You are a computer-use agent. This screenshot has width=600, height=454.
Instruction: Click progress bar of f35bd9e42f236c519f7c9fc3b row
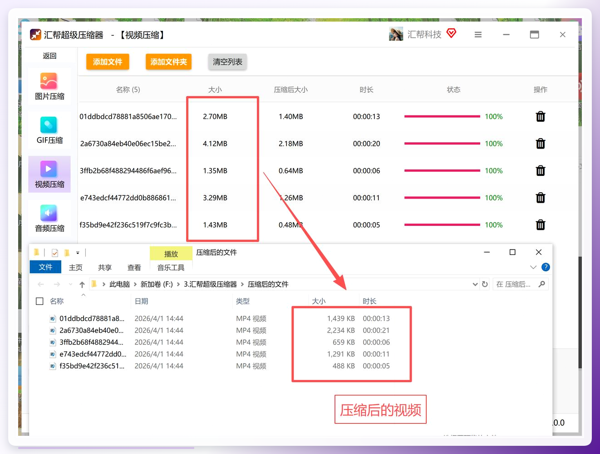pos(442,225)
